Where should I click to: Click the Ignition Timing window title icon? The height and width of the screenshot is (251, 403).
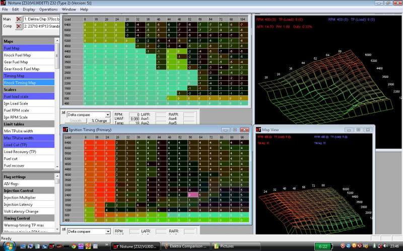65,130
